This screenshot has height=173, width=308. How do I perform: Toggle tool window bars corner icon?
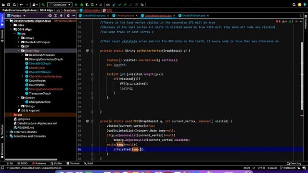(x=2, y=168)
